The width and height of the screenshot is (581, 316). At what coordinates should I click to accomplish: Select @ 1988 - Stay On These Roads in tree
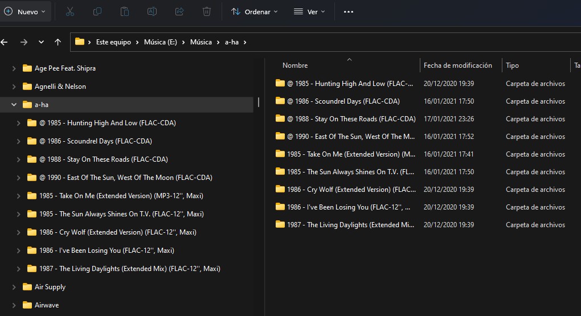pos(103,159)
